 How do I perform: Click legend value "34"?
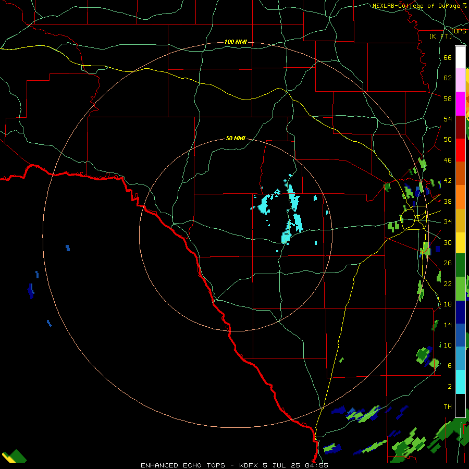tap(448, 221)
